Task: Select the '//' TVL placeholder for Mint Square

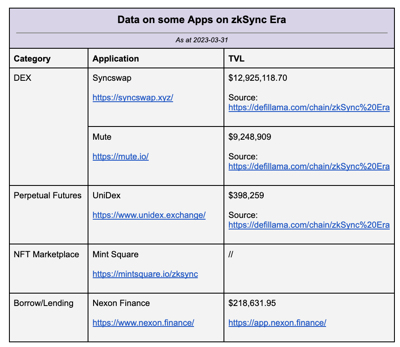Action: point(231,254)
